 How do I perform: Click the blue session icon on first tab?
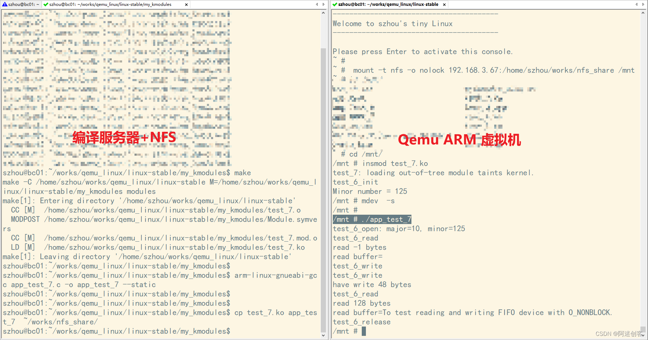point(5,4)
